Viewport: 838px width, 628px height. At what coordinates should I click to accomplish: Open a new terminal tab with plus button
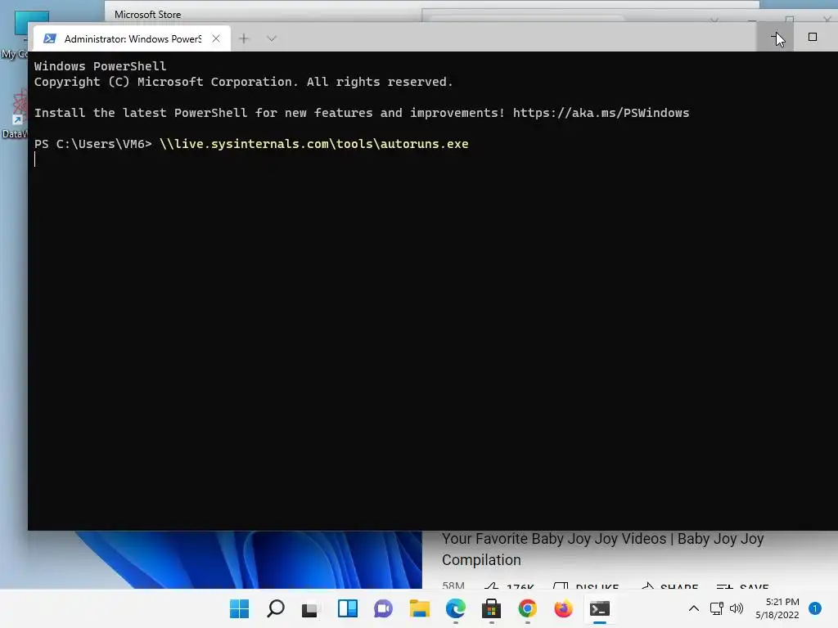[244, 38]
